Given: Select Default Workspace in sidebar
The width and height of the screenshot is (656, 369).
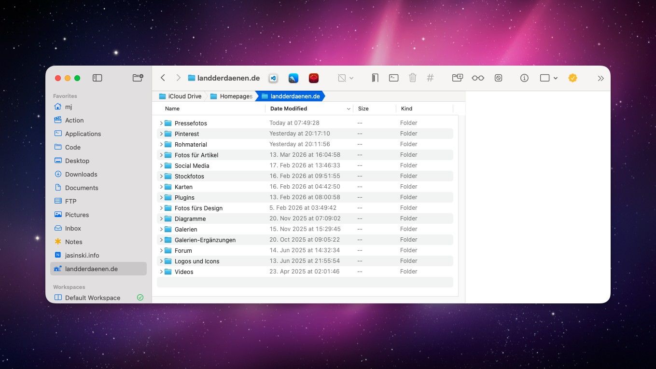Looking at the screenshot, I should [92, 298].
